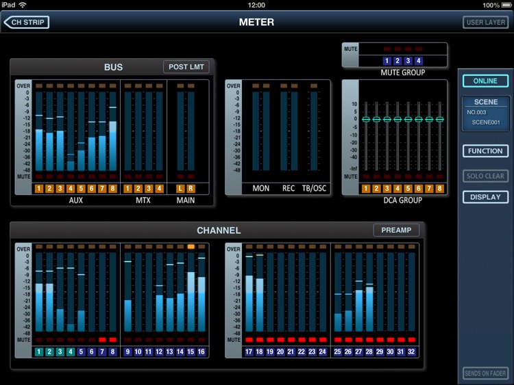Toggle POST LMT metering point for BUS
Screen dimensions: 514x385
pos(186,67)
